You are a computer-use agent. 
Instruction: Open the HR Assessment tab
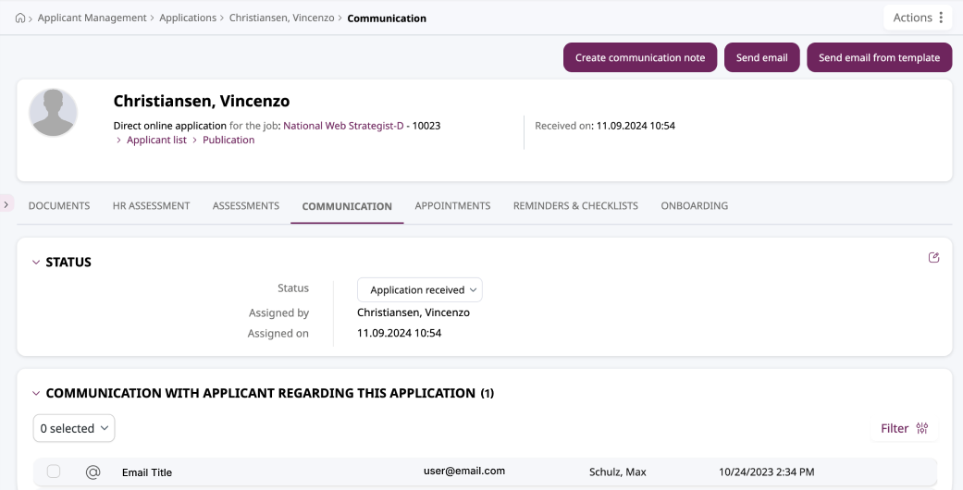tap(151, 206)
